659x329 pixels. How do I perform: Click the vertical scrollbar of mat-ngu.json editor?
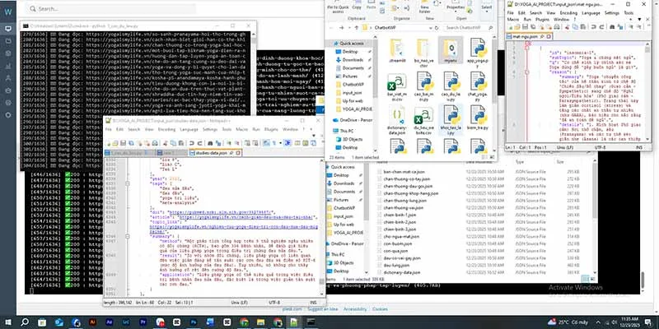(x=648, y=92)
